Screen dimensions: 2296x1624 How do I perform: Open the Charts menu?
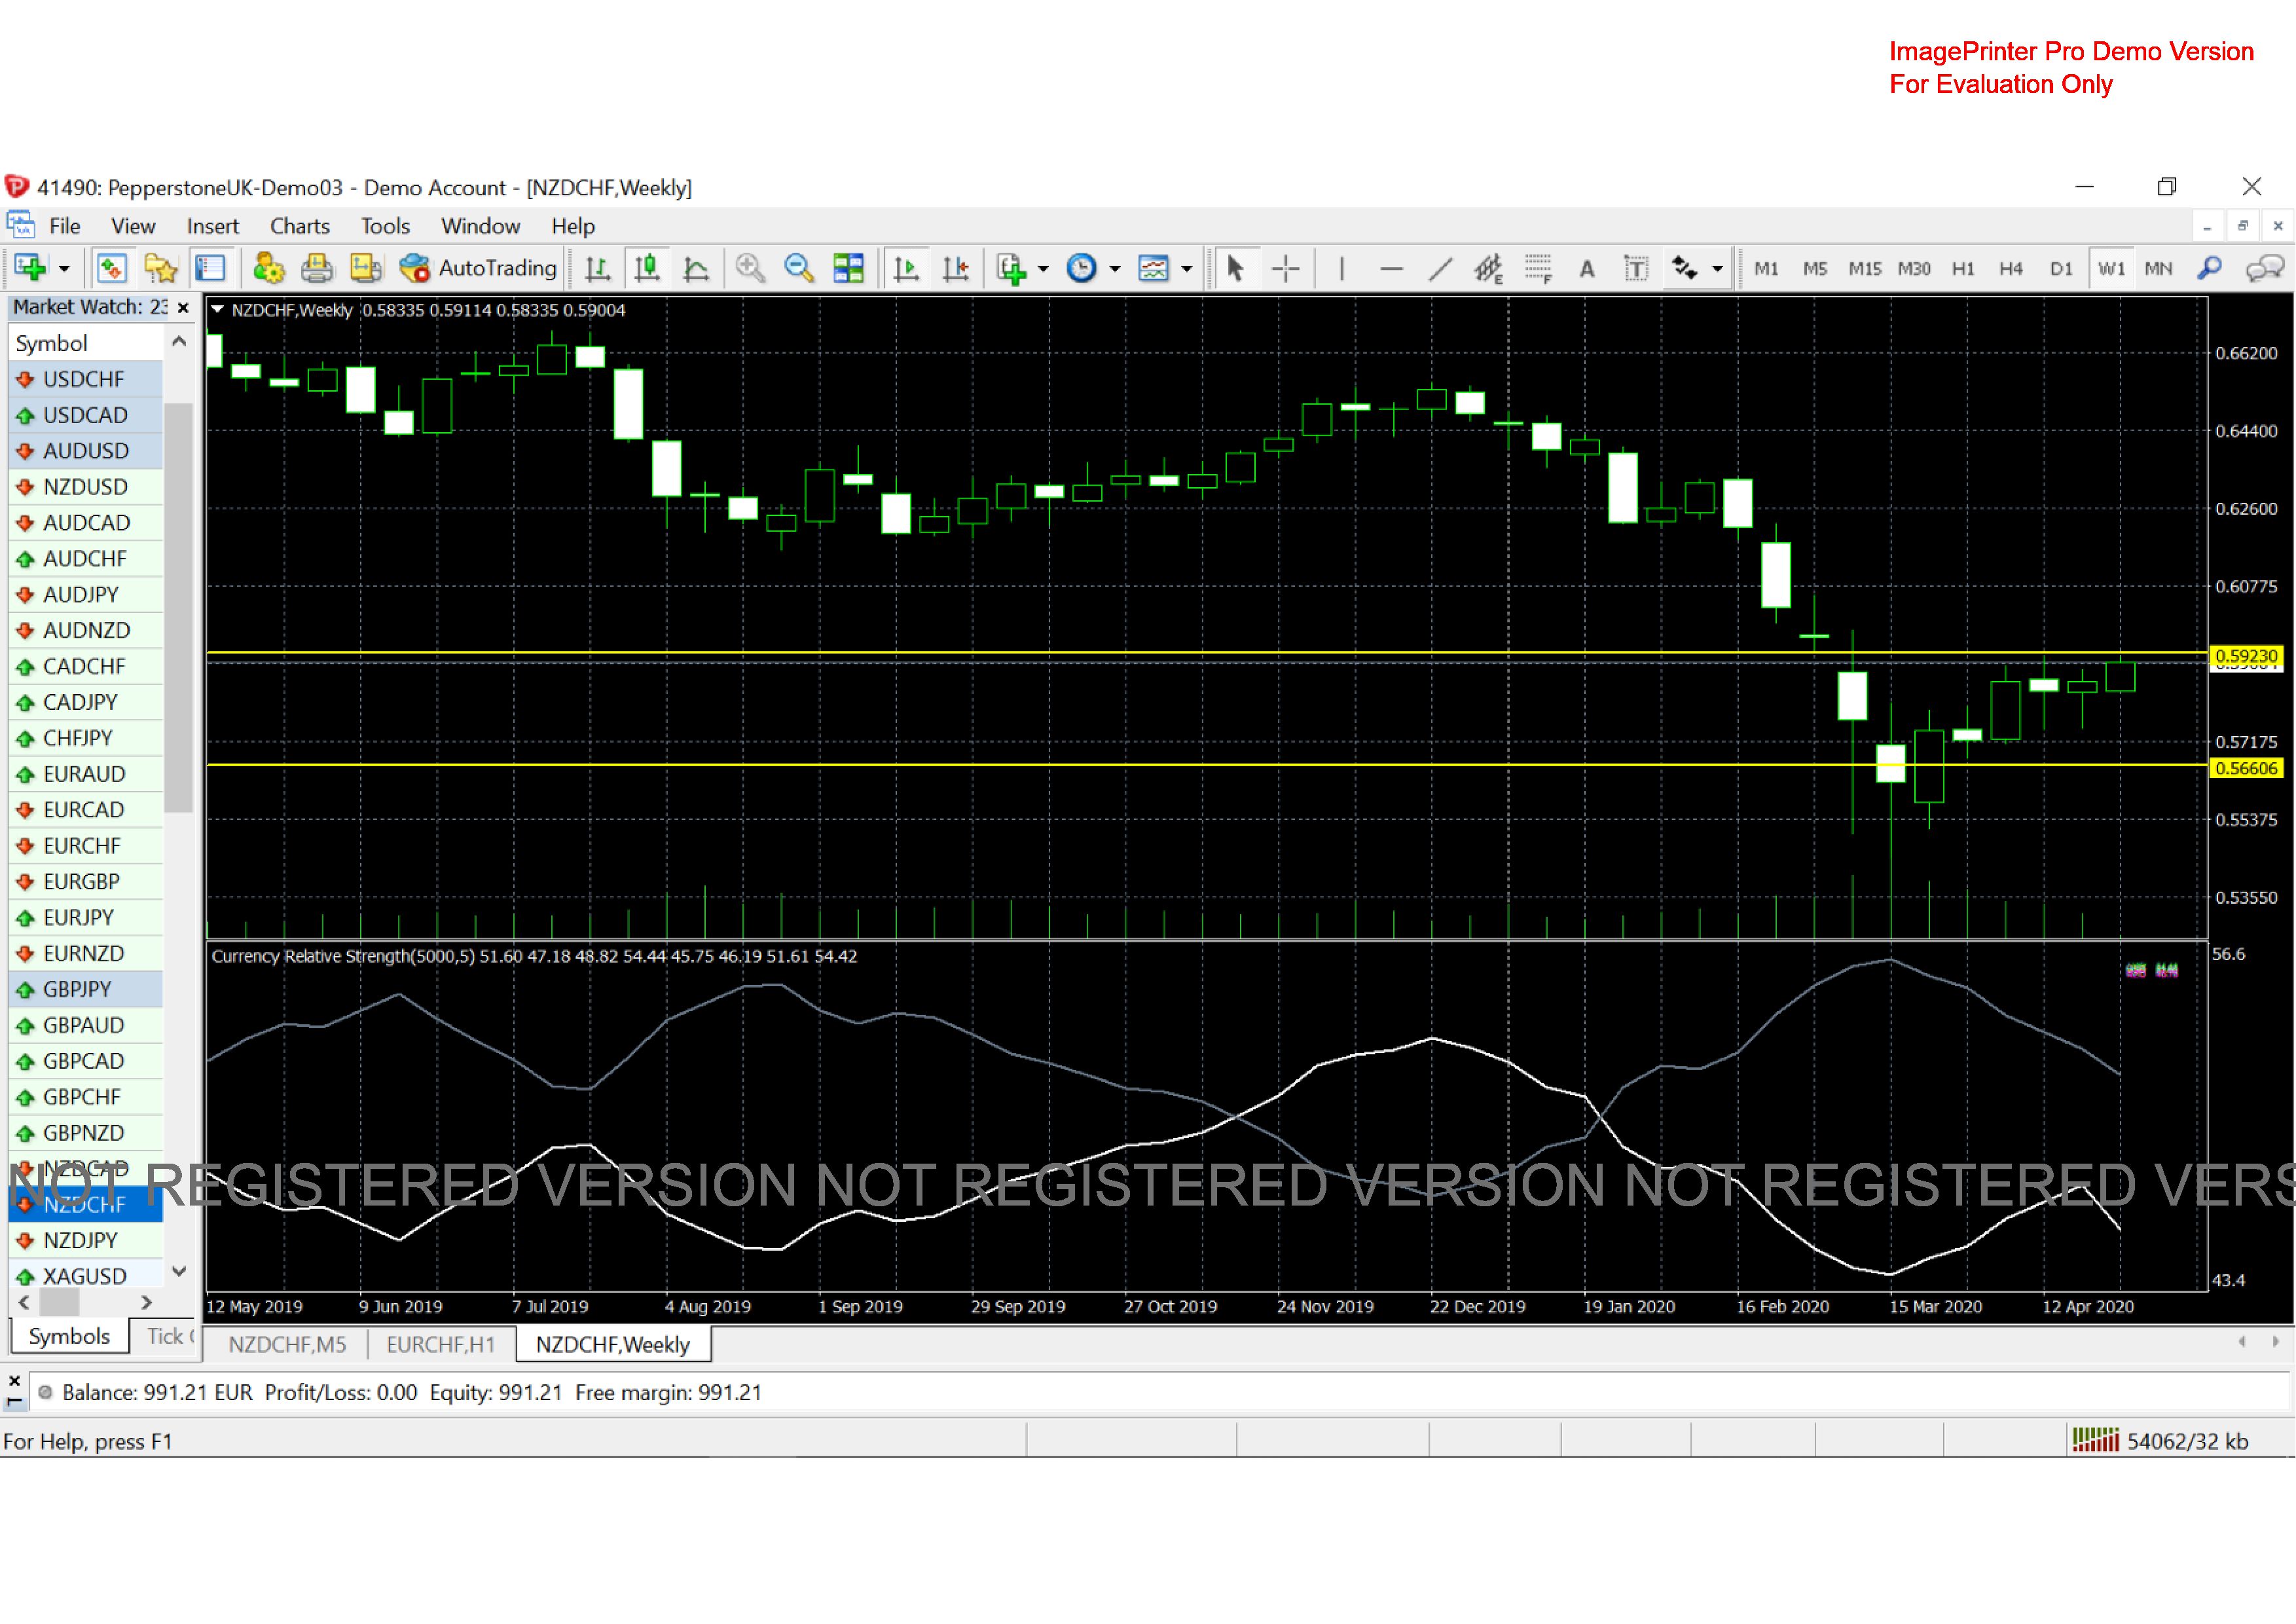tap(300, 226)
